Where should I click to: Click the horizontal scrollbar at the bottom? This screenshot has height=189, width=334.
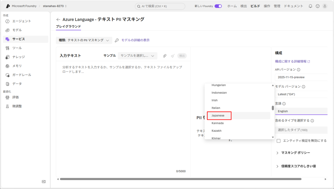click(181, 179)
